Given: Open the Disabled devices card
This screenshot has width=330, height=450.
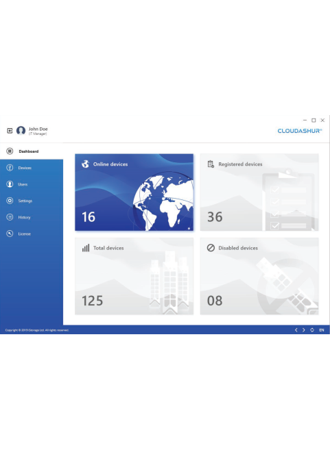Looking at the screenshot, I should point(259,276).
